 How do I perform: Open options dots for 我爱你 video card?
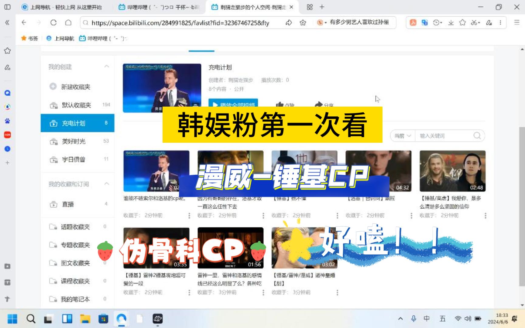click(x=485, y=216)
